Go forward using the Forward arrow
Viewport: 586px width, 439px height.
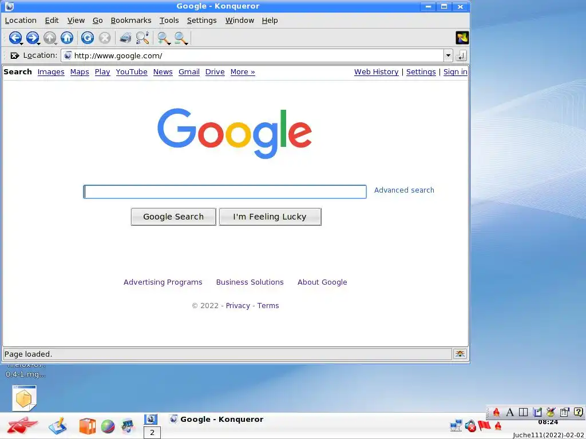point(32,38)
